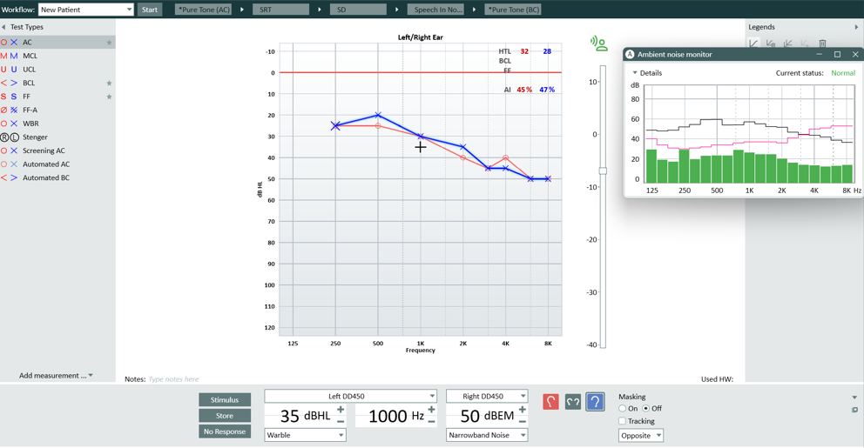Select Masking Off radio button
Screen dimensions: 864x448
645,408
